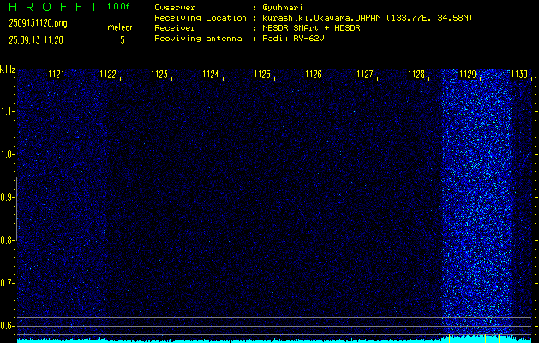
Task: Click the 1123 time axis marker
Action: [159, 74]
